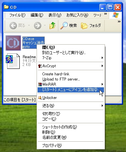Expand the 7-Zip submenu arrow
This screenshot has height=152, width=126.
[x=102, y=58]
